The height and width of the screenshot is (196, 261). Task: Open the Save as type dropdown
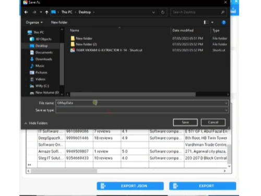click(x=142, y=110)
